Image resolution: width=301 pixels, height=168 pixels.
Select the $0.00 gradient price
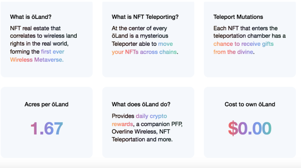pyautogui.click(x=250, y=128)
